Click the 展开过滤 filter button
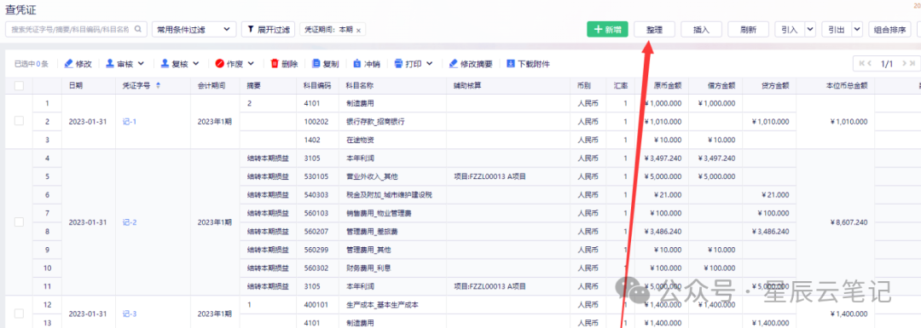The width and height of the screenshot is (921, 328). [268, 29]
